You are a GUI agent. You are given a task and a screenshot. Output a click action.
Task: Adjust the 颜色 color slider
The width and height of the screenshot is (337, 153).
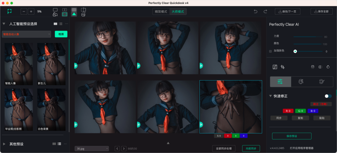[308, 44]
